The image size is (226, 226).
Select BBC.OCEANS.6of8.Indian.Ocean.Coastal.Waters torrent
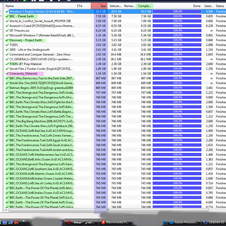(x=42, y=179)
